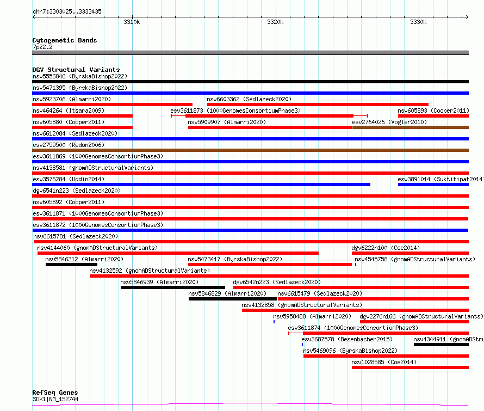Viewport: 484px width, 411px height.
Task: Click the RefSeq Genes track title
Action: [x=55, y=393]
